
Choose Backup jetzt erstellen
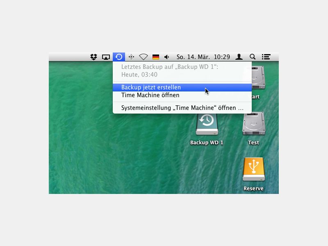tap(182, 87)
